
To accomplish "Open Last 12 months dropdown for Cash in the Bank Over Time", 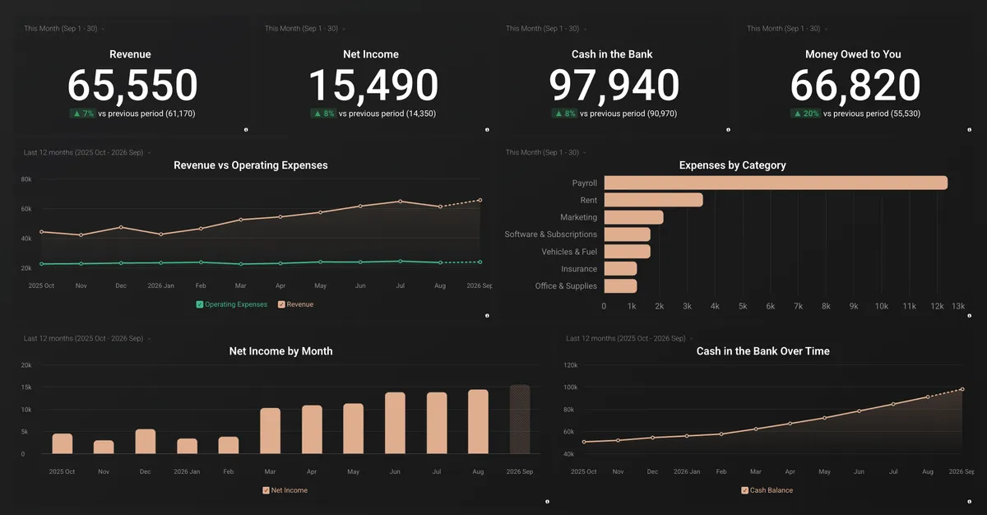I will (629, 338).
